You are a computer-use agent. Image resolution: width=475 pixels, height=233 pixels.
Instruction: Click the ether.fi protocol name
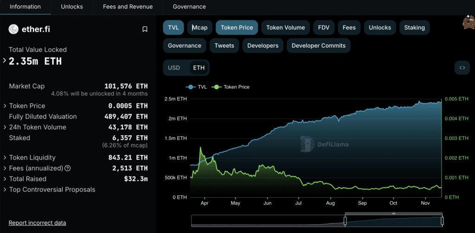point(36,29)
